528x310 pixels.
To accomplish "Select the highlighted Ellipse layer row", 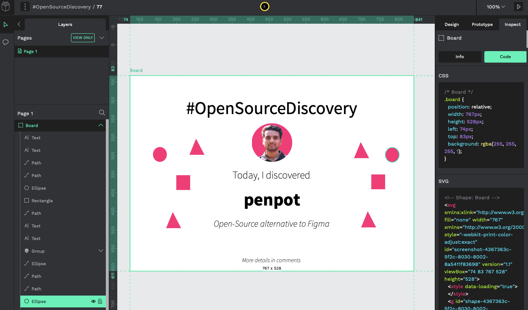I will click(x=63, y=301).
